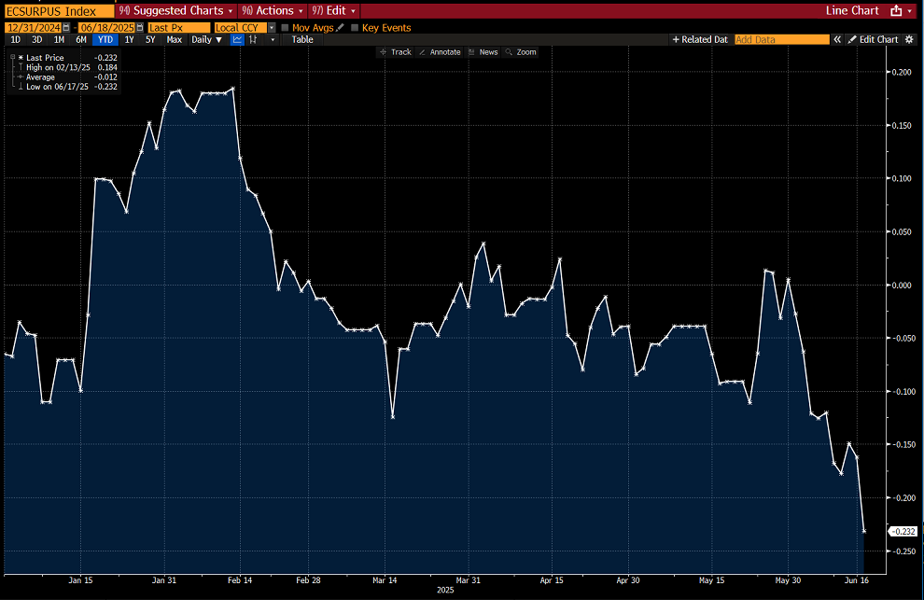The width and height of the screenshot is (924, 600).
Task: Open chart settings gear icon
Action: [x=909, y=39]
